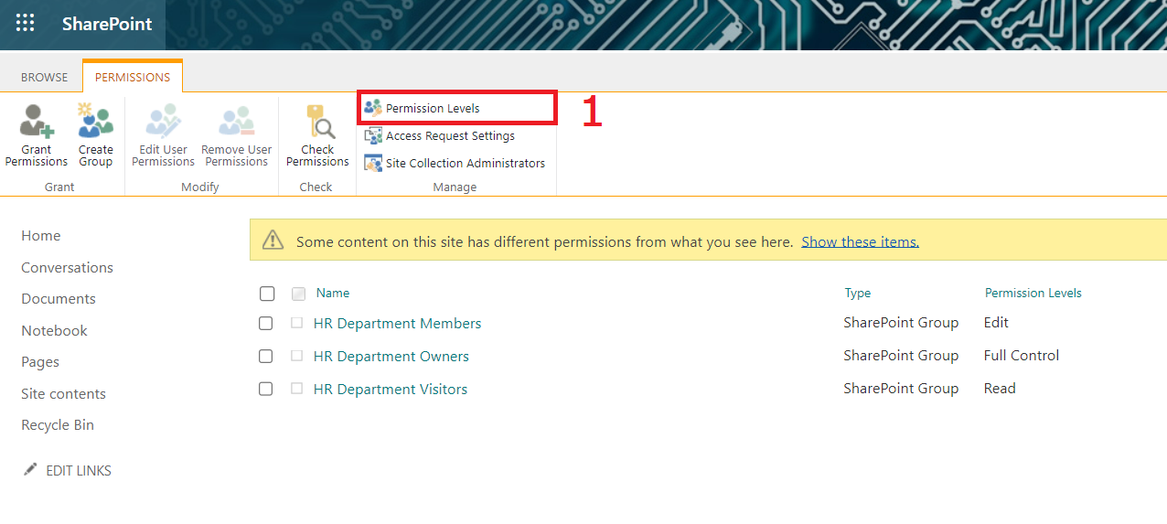Select the HR Department Owners checkbox
Viewport: 1167px width, 524px height.
pos(266,357)
